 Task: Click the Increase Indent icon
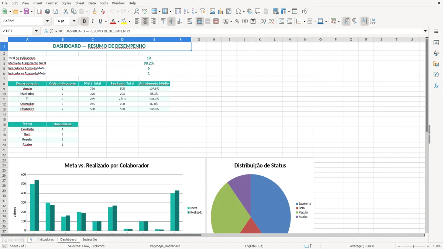(x=281, y=21)
